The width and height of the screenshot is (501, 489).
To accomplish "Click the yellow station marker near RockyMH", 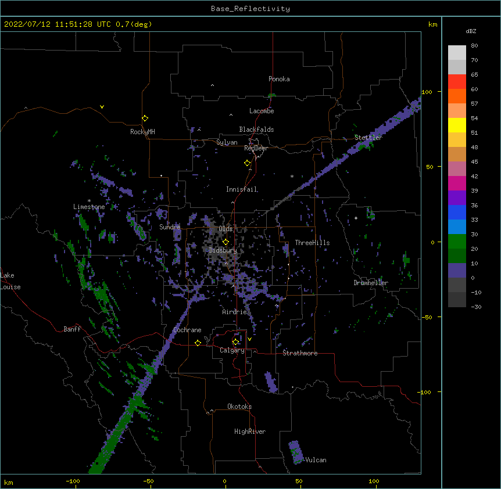I will (145, 118).
